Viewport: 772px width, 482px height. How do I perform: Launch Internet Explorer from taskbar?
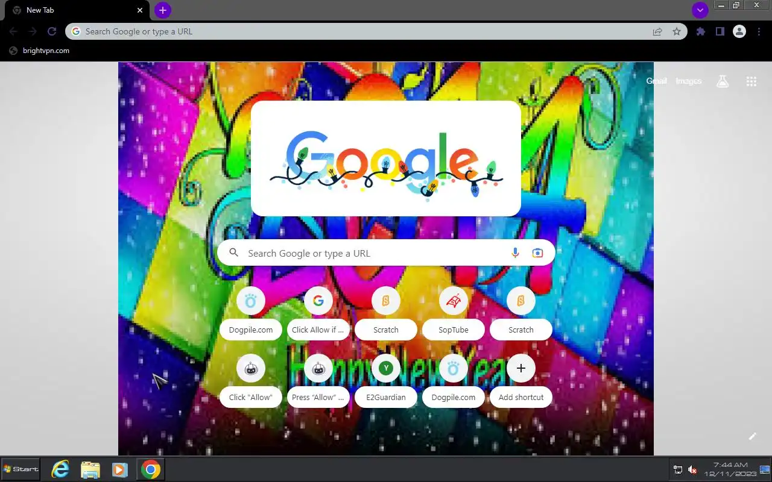click(x=60, y=469)
